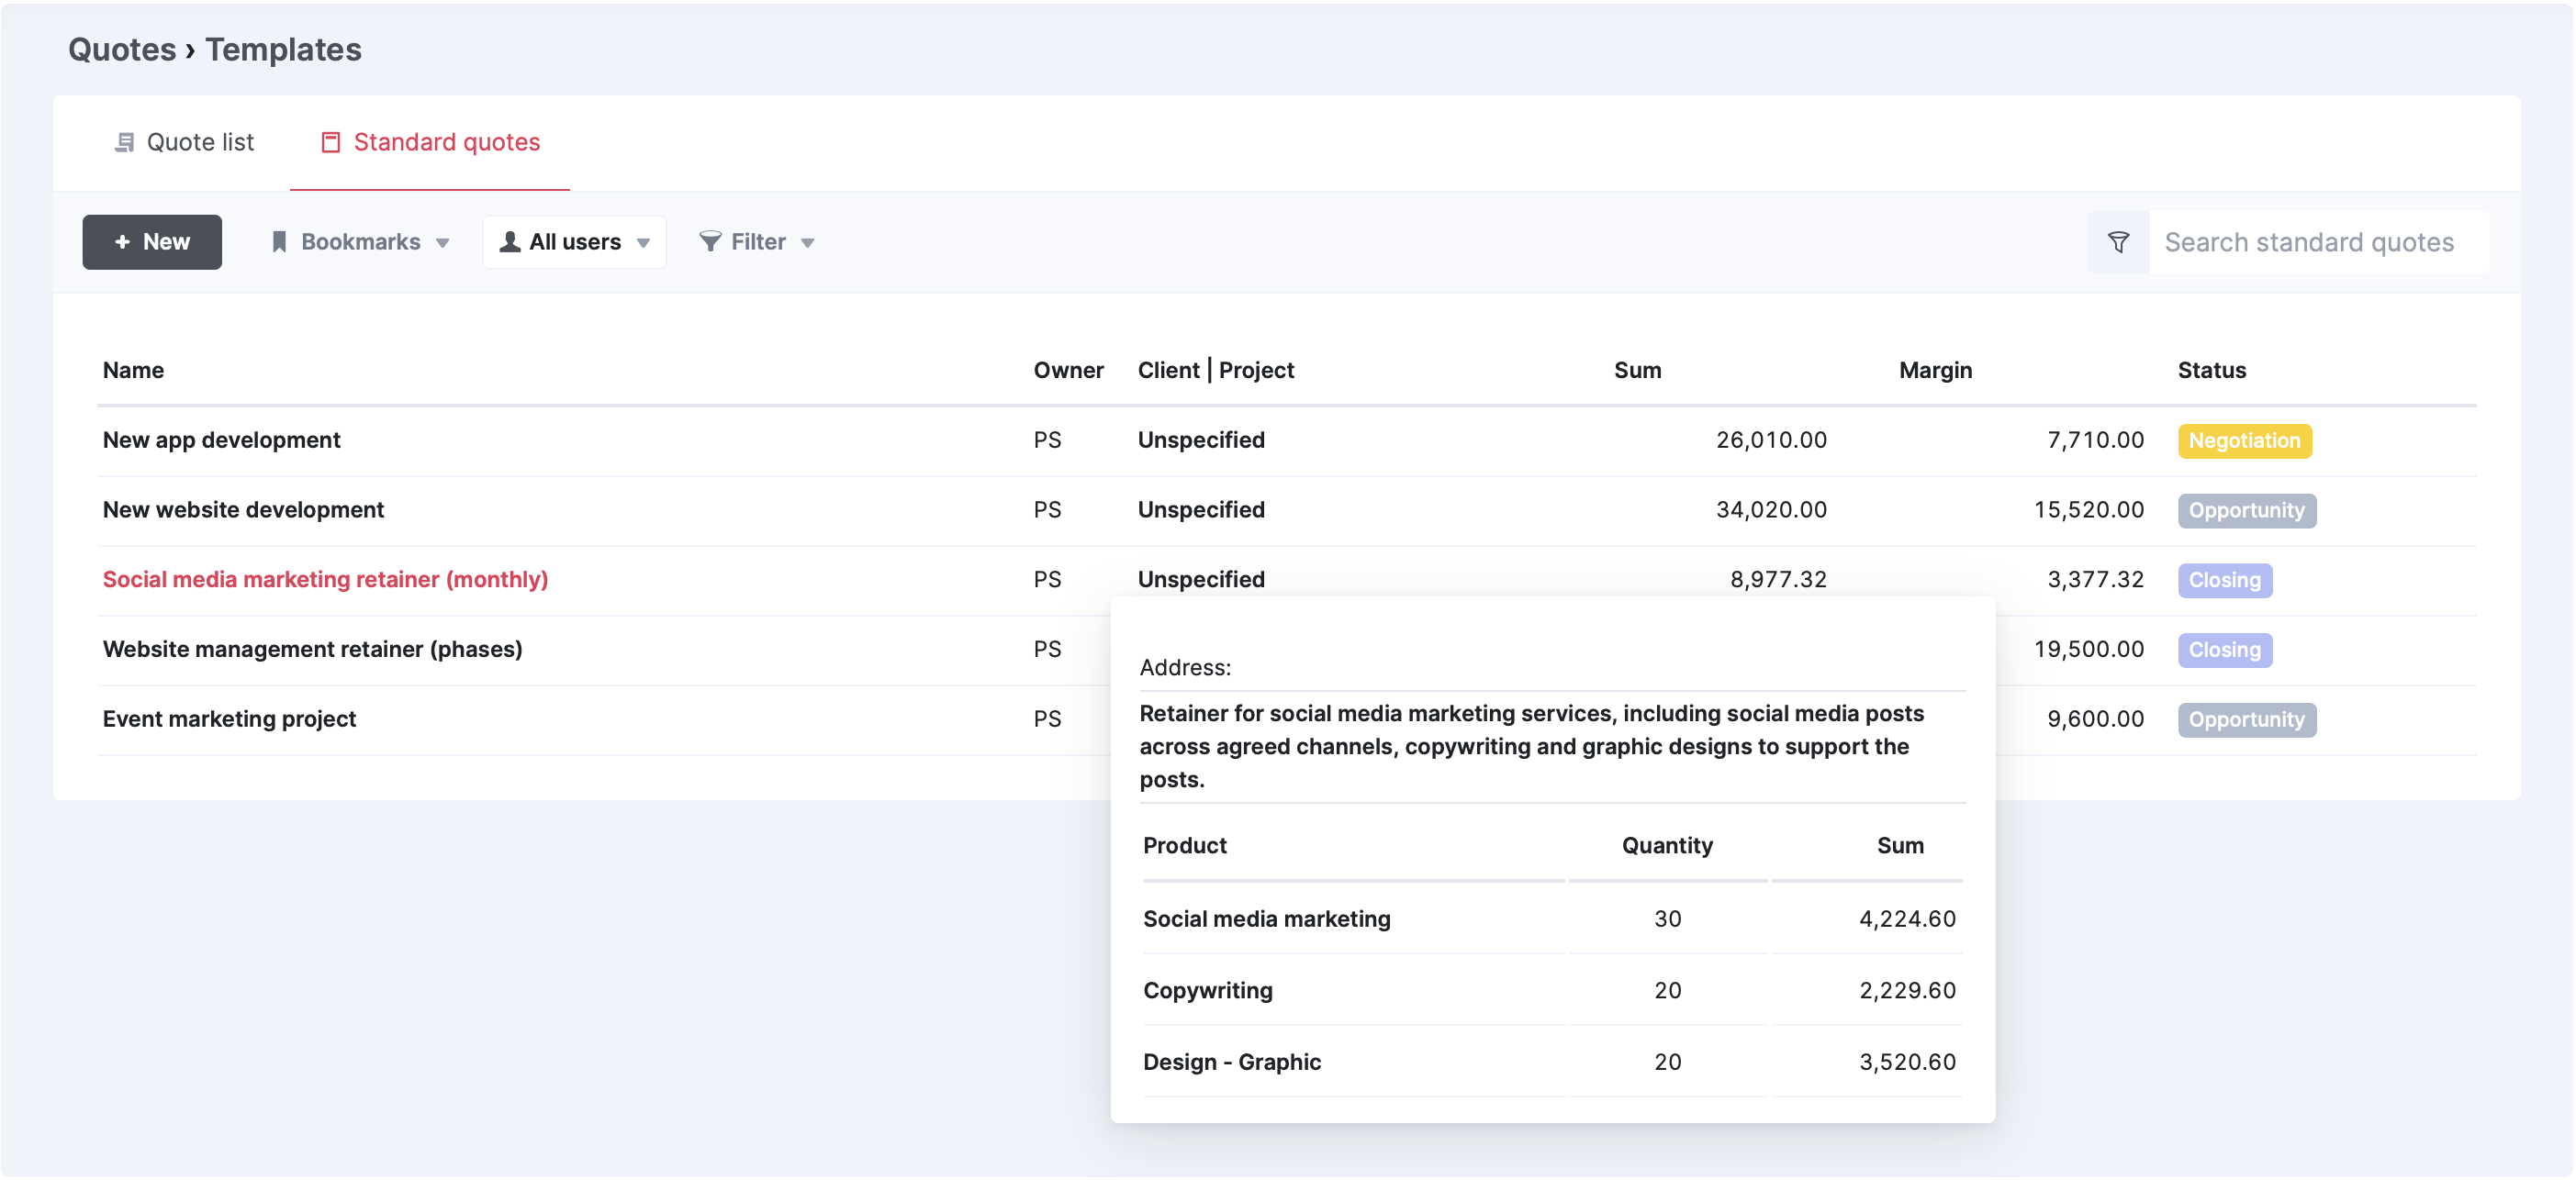Click the yellow Negotiation status badge
The width and height of the screenshot is (2576, 1180).
(2244, 440)
